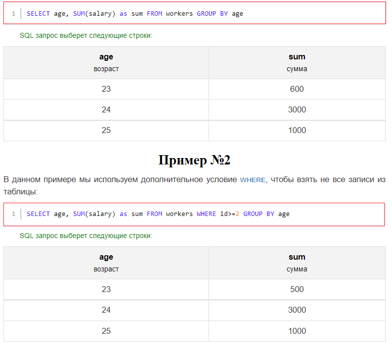Click age 23 in the second table

tap(106, 290)
